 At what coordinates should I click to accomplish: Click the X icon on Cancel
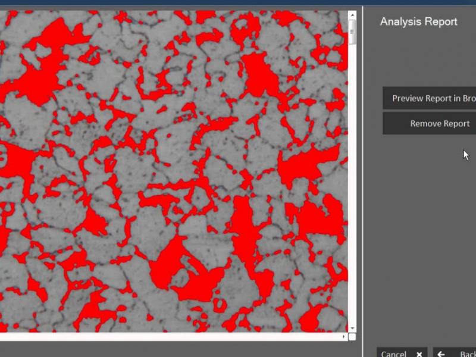[419, 354]
